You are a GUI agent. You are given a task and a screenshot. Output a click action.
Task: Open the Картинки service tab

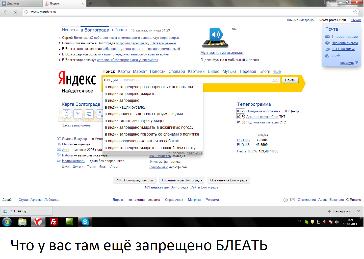click(196, 72)
